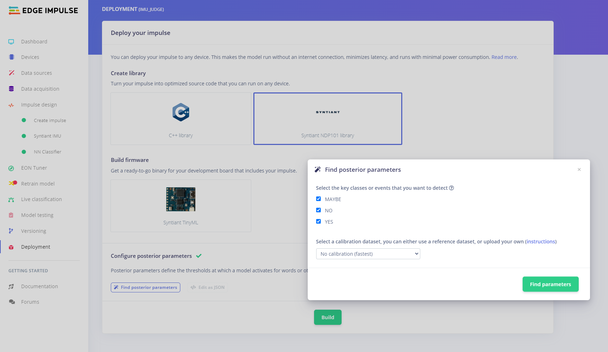Click the Devices chip icon

11,57
